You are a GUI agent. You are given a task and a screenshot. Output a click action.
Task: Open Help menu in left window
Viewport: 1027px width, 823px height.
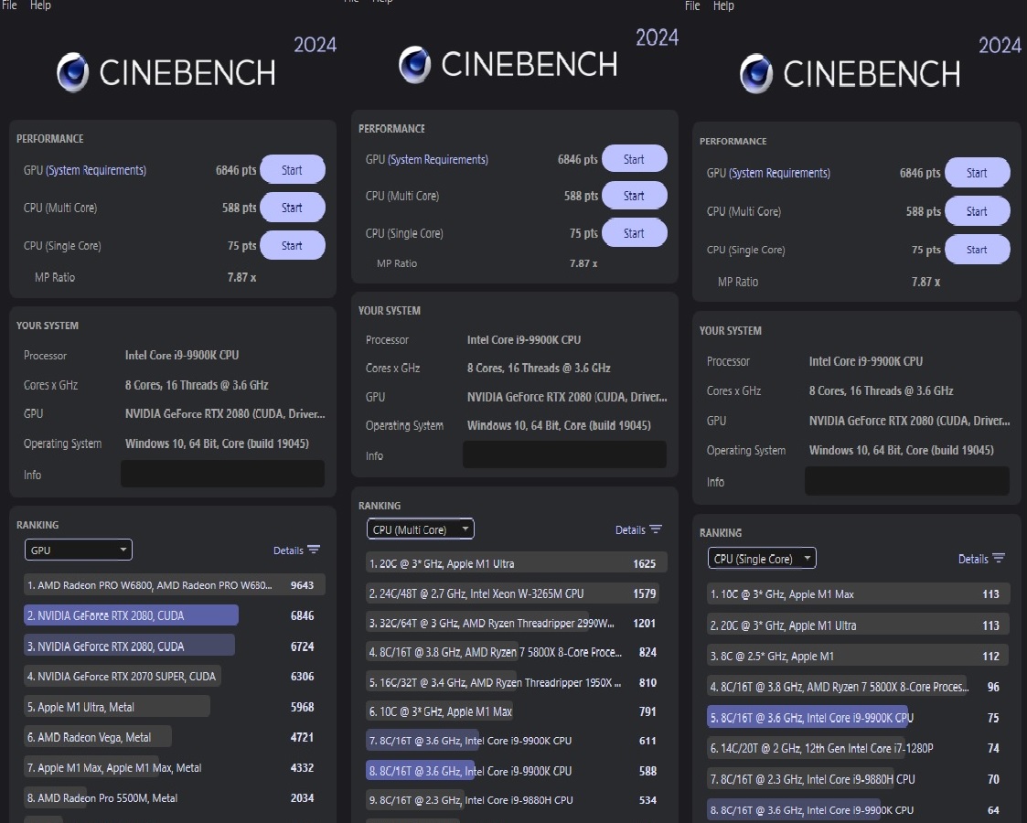pyautogui.click(x=40, y=5)
